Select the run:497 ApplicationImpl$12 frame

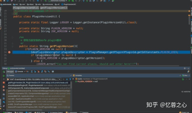(x=38, y=99)
